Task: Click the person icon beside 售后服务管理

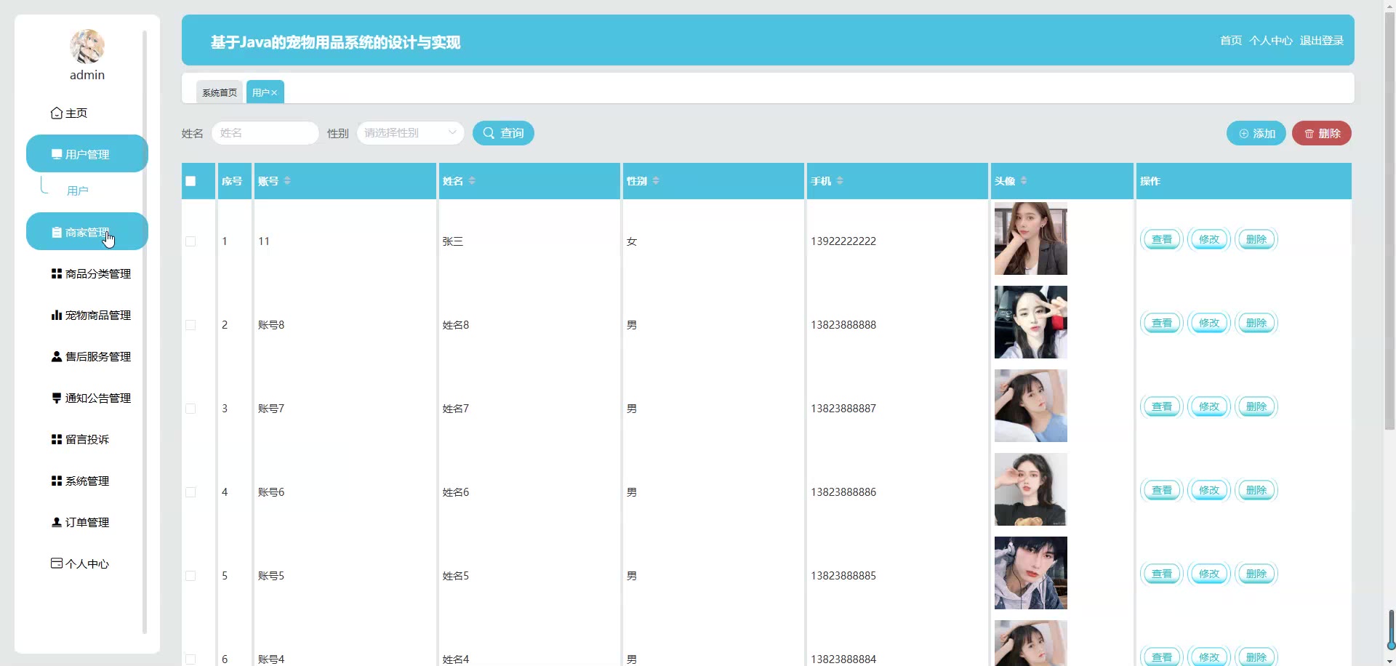Action: click(x=56, y=356)
